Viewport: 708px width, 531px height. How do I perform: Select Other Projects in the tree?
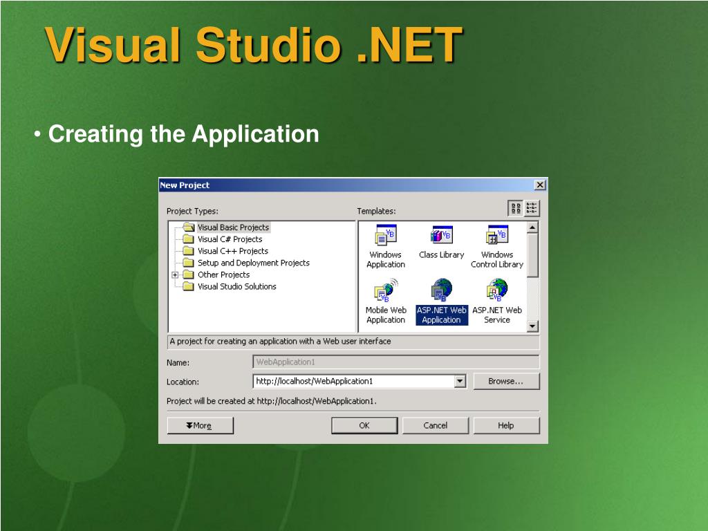[x=223, y=274]
